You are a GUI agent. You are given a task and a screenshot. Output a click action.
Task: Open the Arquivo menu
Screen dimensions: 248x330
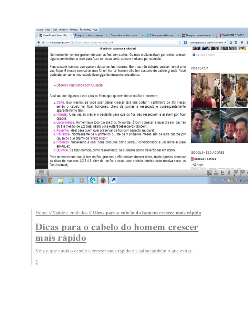click(x=40, y=30)
